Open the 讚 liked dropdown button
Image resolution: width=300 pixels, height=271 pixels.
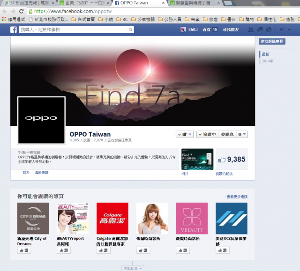tap(185, 134)
